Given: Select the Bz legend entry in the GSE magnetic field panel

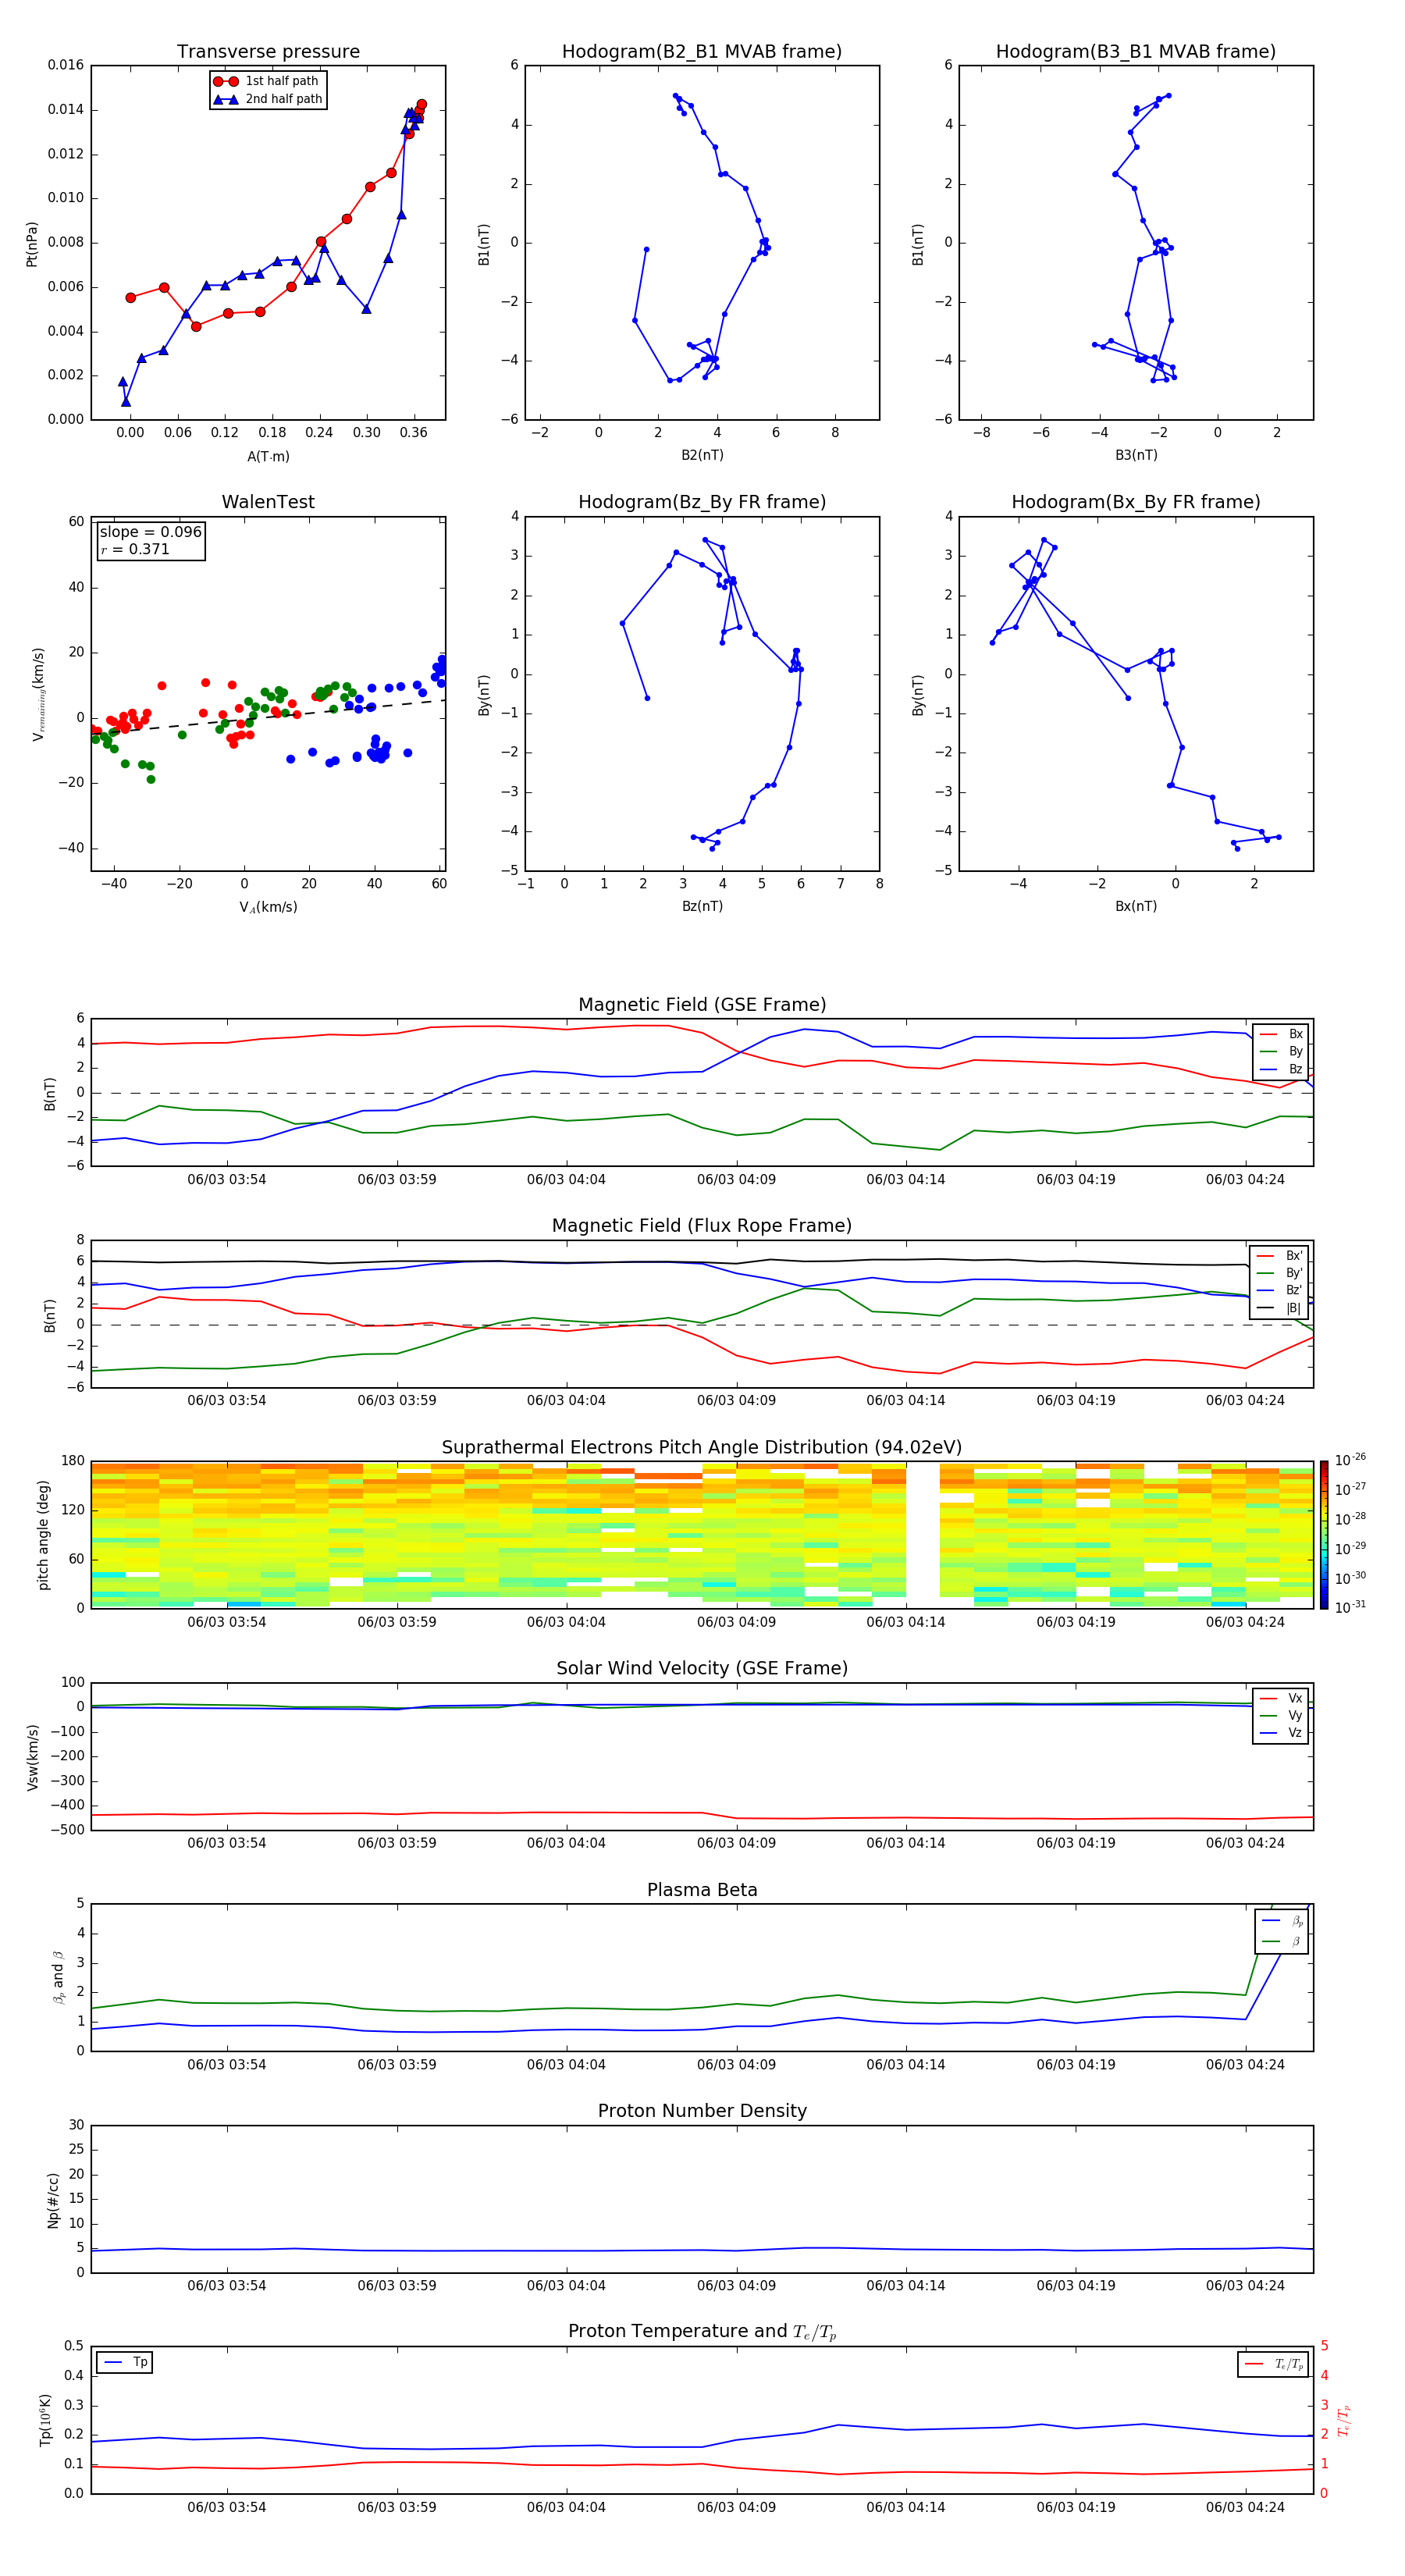Looking at the screenshot, I should coord(1281,1069).
